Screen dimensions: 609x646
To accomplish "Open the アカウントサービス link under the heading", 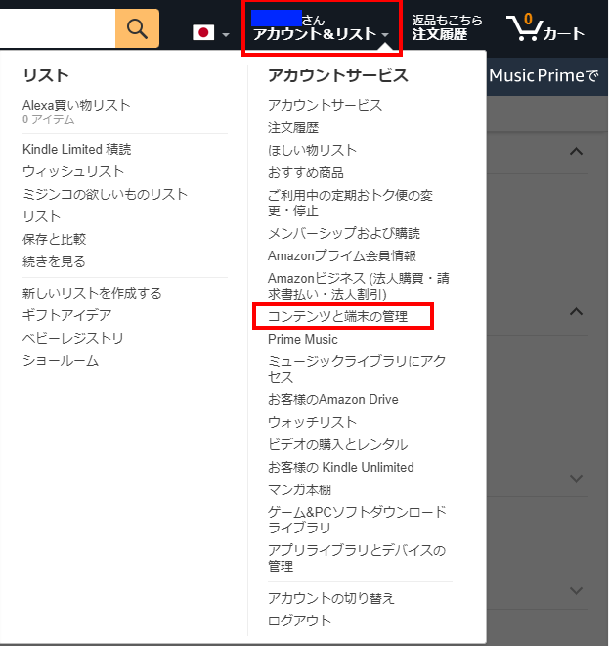I will click(x=326, y=105).
